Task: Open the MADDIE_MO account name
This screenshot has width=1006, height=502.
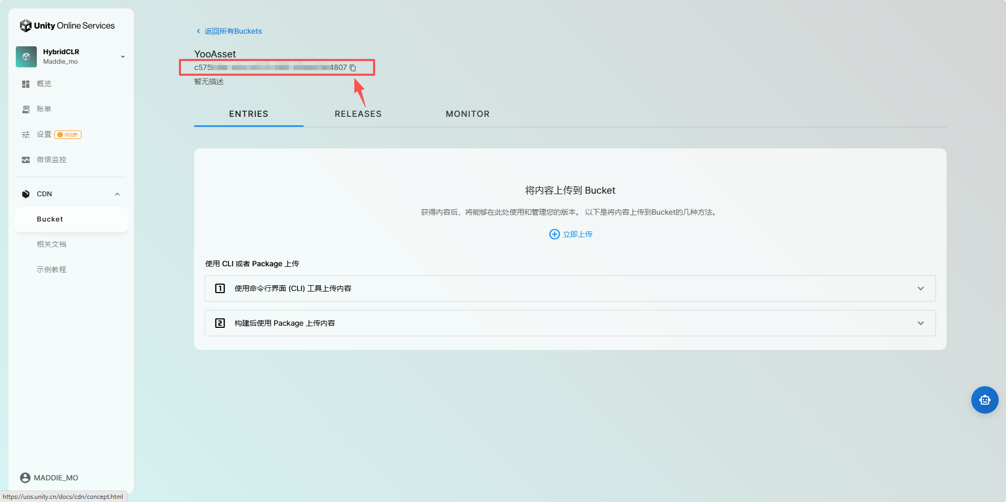Action: (x=56, y=478)
